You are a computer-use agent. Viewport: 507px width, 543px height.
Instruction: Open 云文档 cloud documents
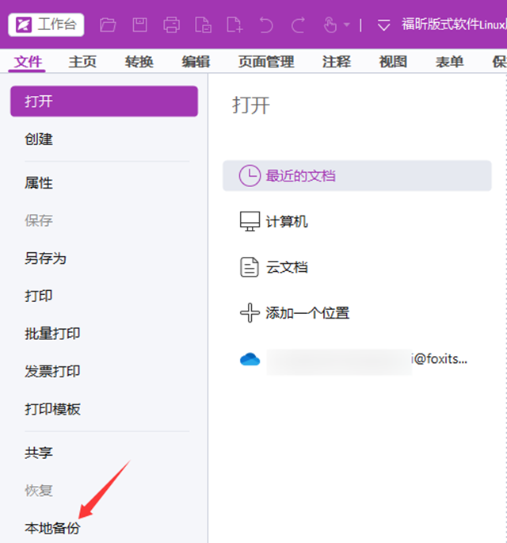click(x=286, y=268)
